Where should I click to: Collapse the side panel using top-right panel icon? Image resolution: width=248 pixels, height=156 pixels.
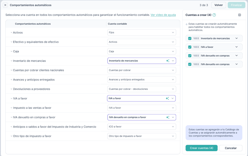click(239, 15)
